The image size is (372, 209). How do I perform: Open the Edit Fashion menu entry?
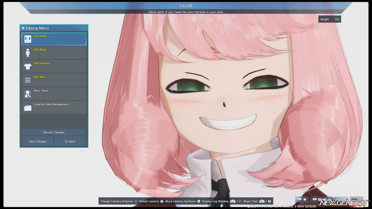coord(54,66)
